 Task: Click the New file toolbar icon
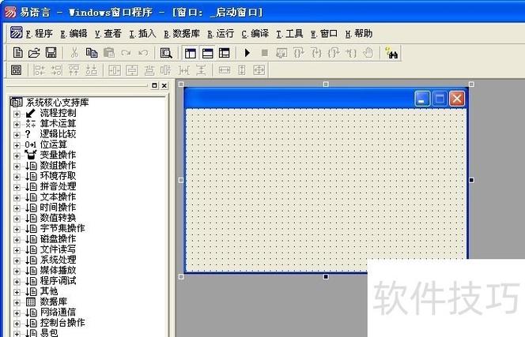(17, 53)
